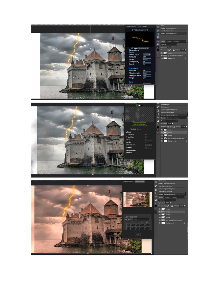Click black-red plugin icon in second screenshot sidebar
This screenshot has width=219, height=293.
158,127
